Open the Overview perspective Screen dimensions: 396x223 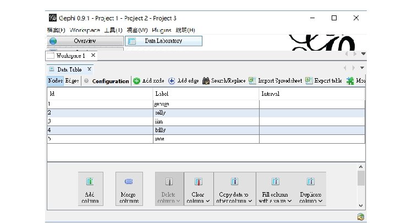point(85,41)
